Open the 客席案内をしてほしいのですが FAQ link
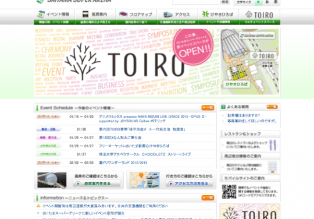Screen dimensions: 314x219 [252, 121]
